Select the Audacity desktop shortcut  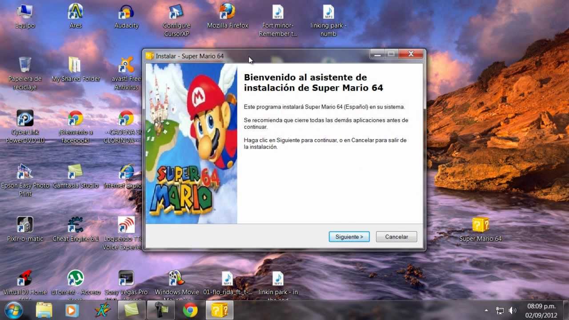click(x=126, y=16)
